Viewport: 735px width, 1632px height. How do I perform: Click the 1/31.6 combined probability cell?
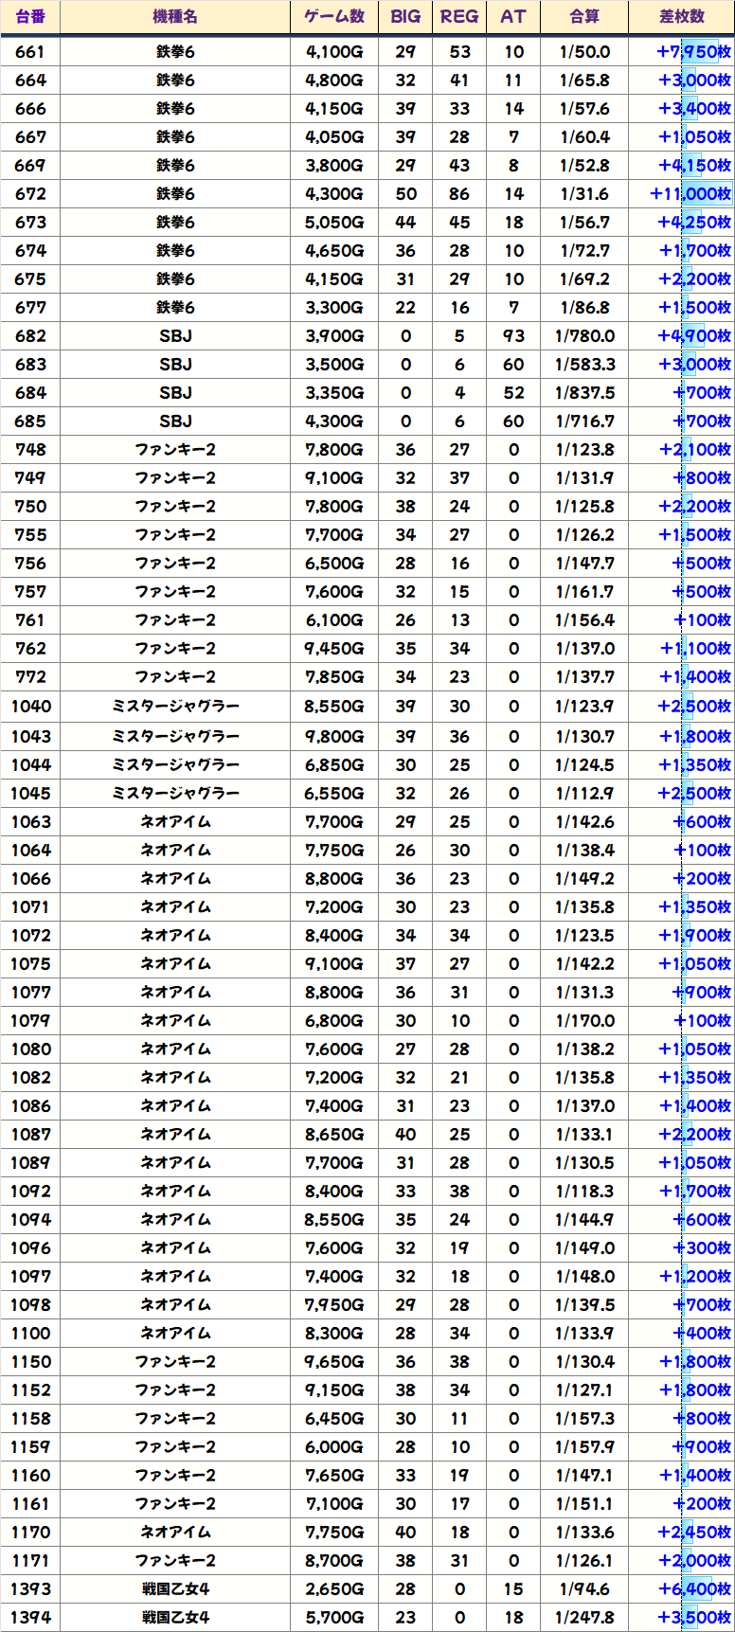pos(584,194)
